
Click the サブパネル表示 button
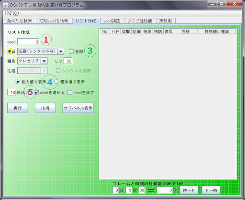[78, 108]
